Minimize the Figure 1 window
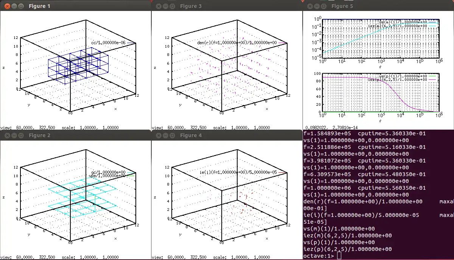The width and height of the screenshot is (454, 260). (x=14, y=6)
